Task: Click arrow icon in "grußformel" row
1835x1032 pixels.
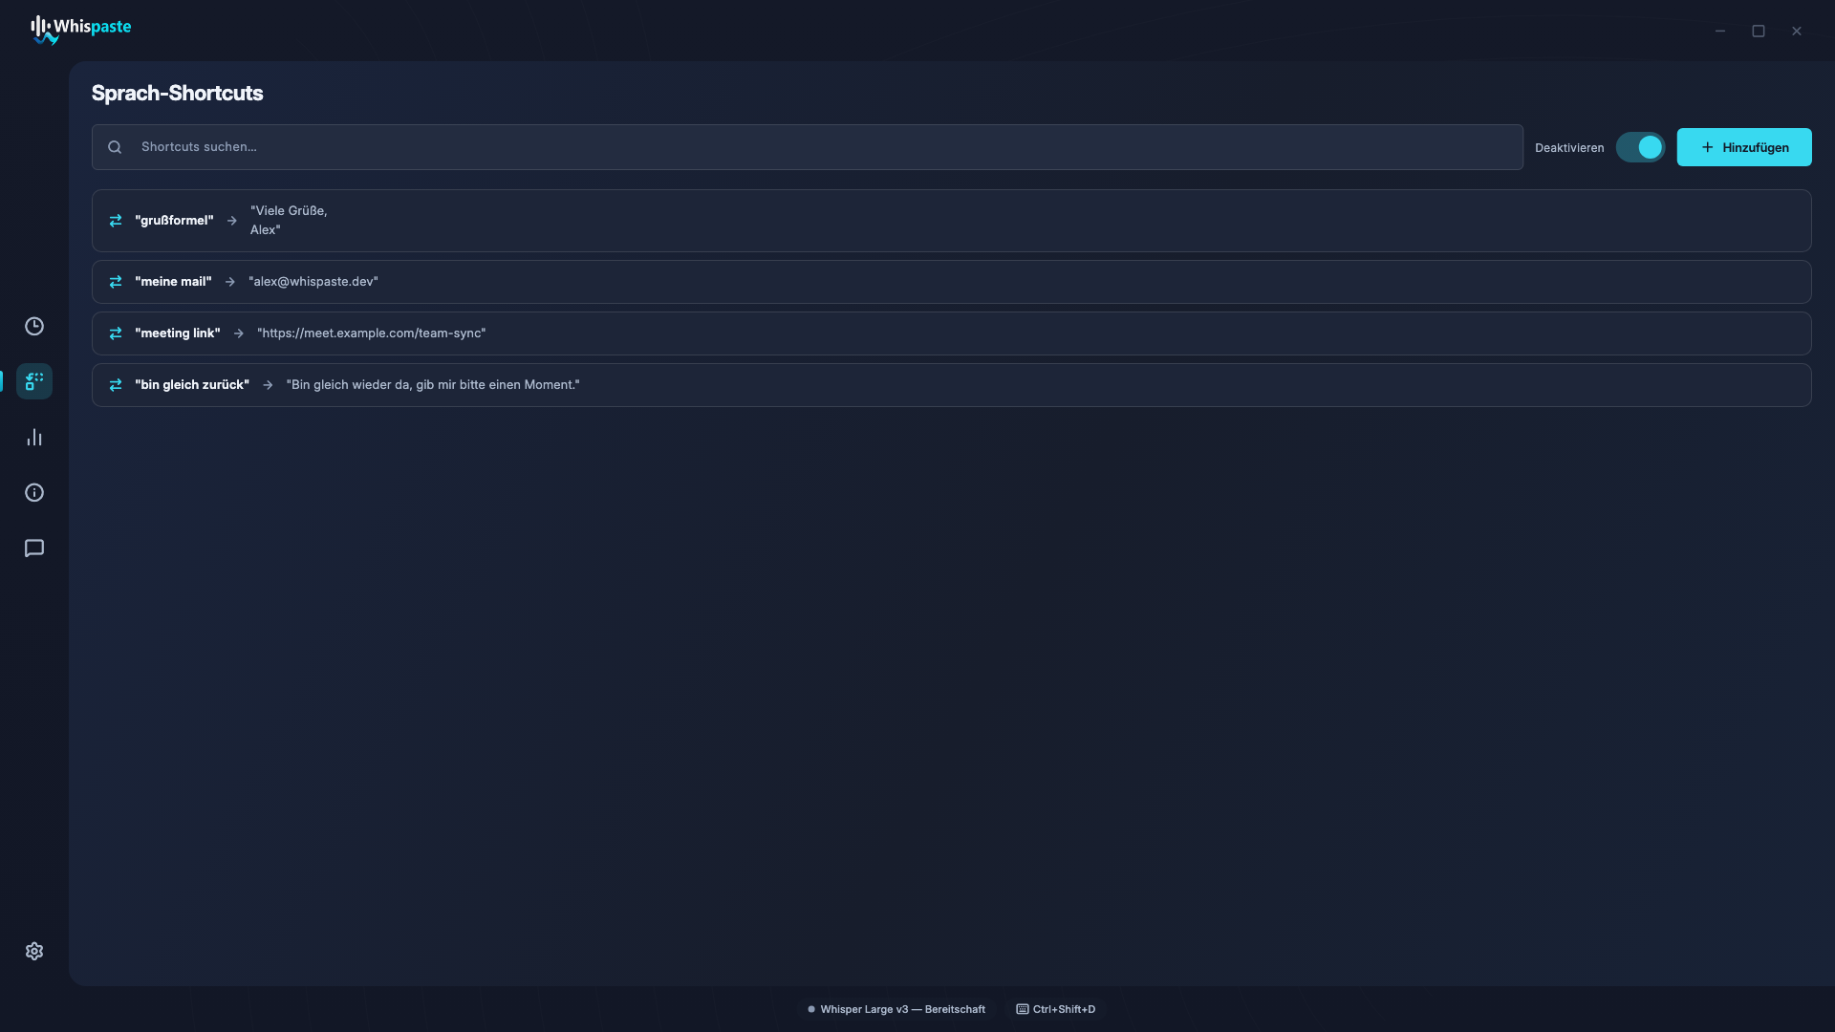Action: (x=231, y=221)
